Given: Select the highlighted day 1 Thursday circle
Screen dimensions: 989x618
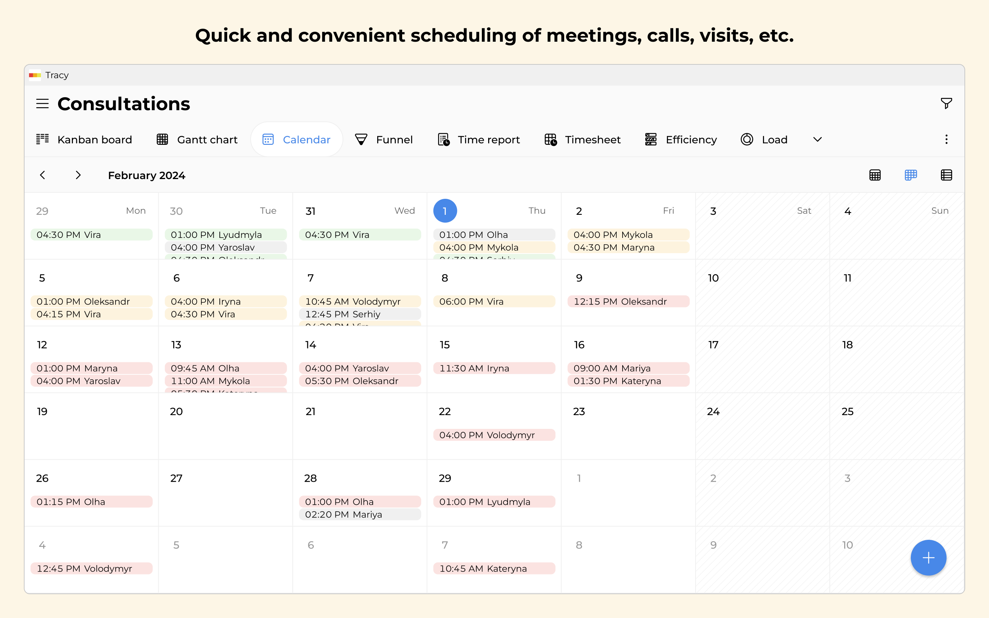Looking at the screenshot, I should [x=445, y=211].
